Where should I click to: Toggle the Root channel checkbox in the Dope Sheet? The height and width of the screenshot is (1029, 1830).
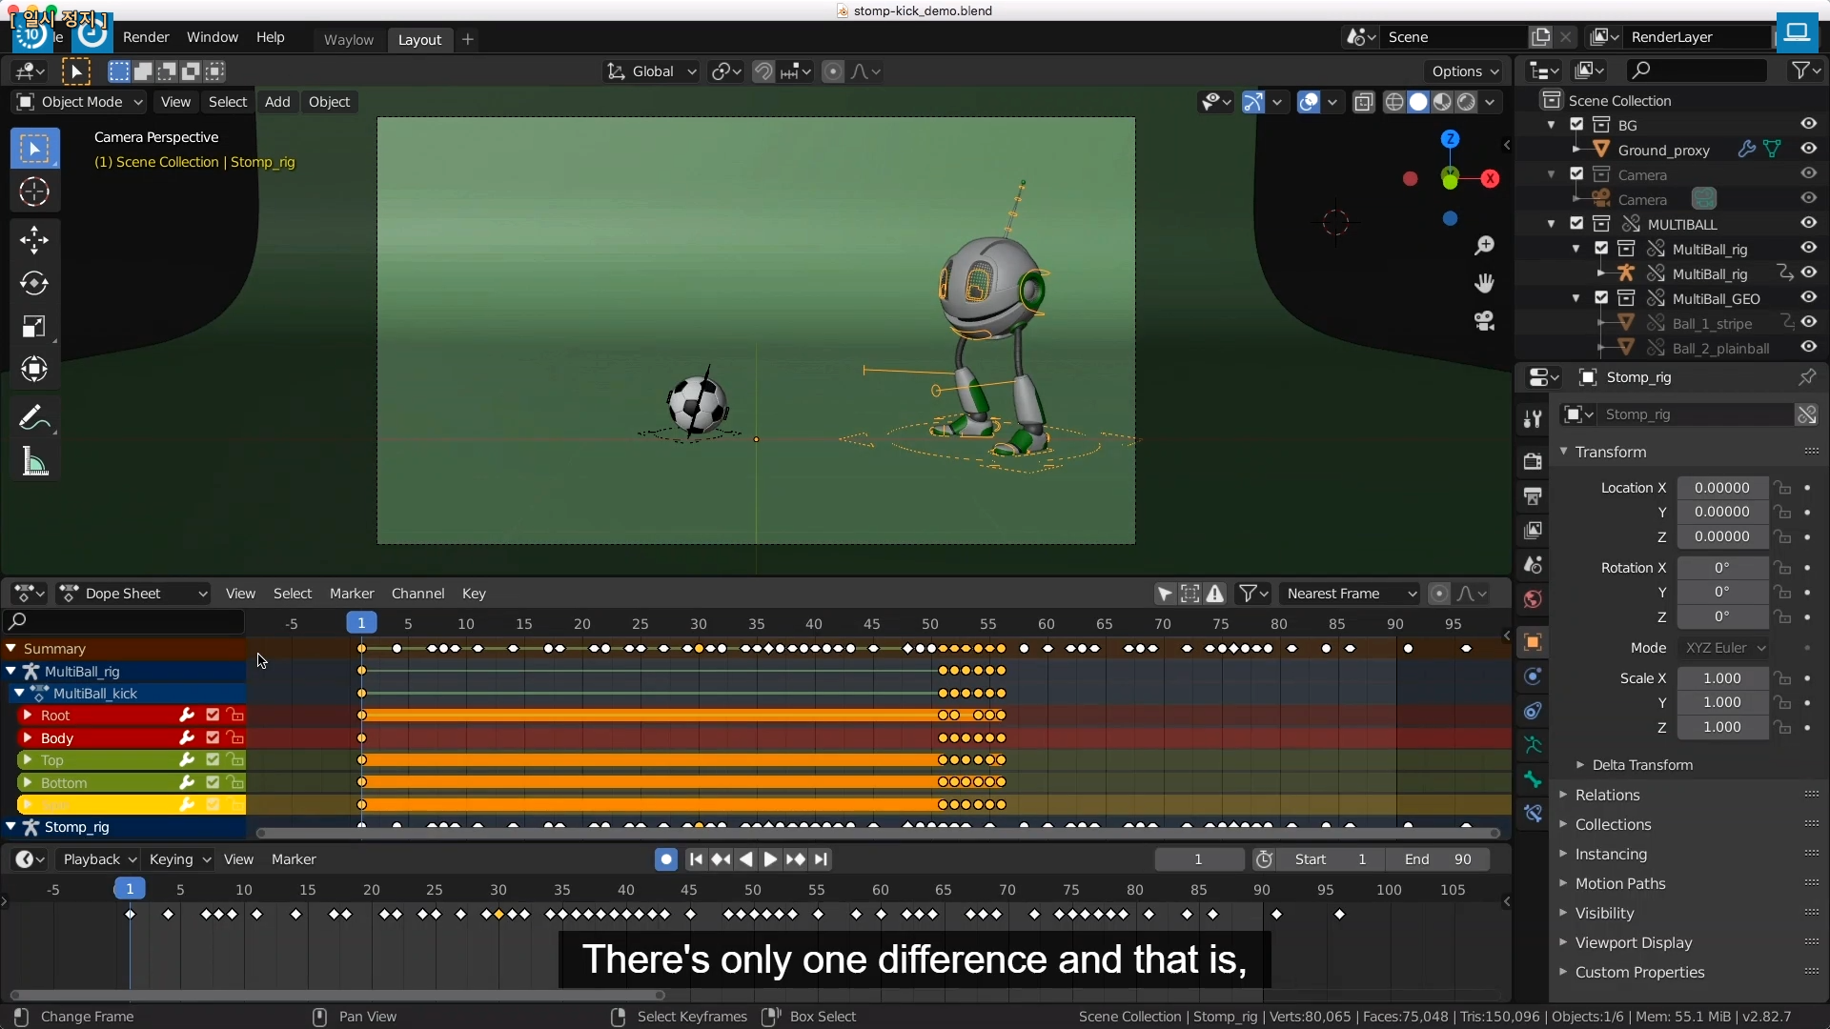click(x=213, y=715)
